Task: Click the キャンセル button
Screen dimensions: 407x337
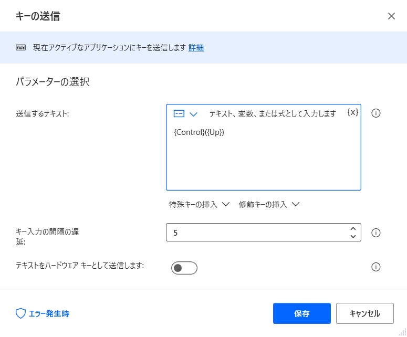Action: (x=365, y=313)
